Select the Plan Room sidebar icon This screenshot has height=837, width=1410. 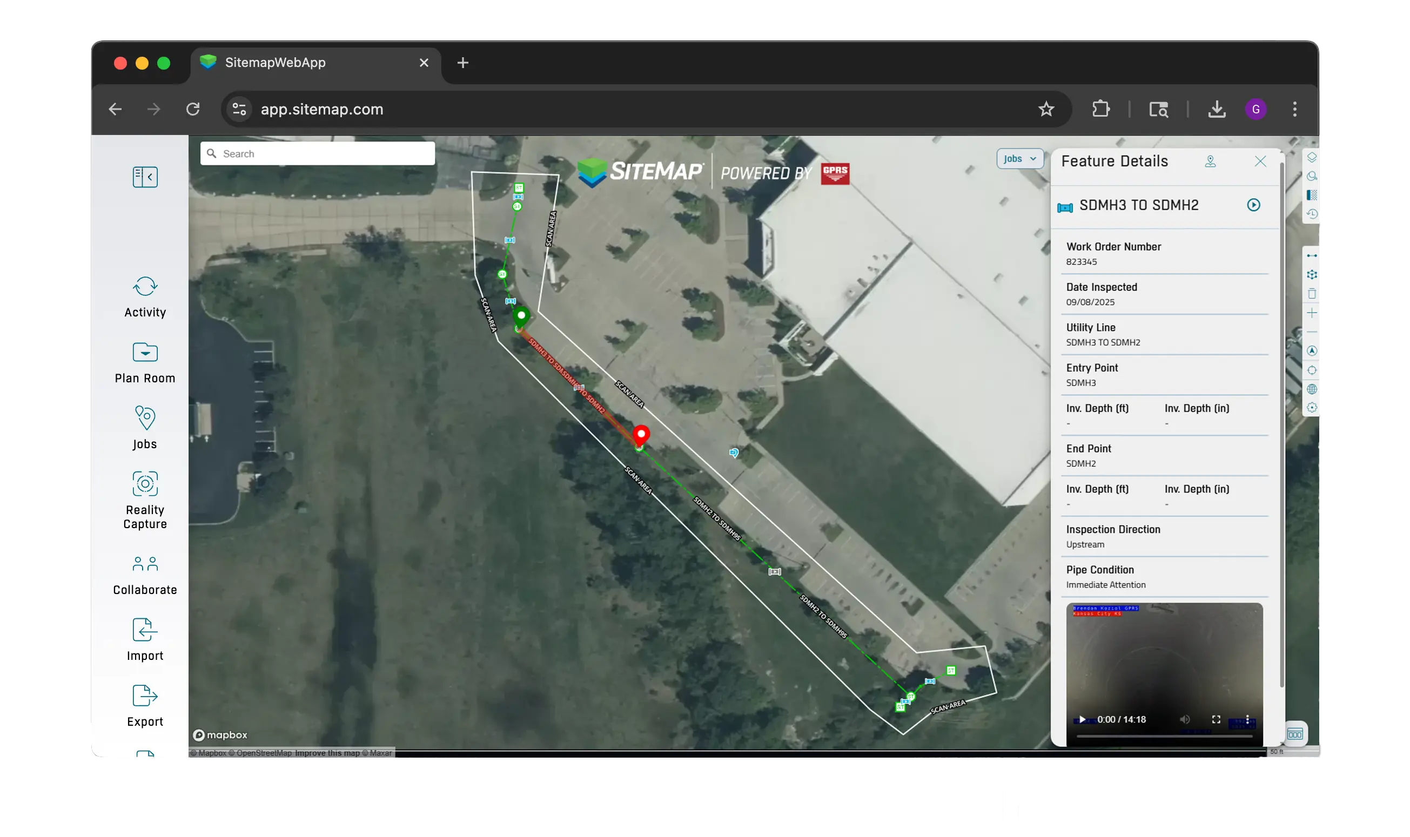[144, 362]
